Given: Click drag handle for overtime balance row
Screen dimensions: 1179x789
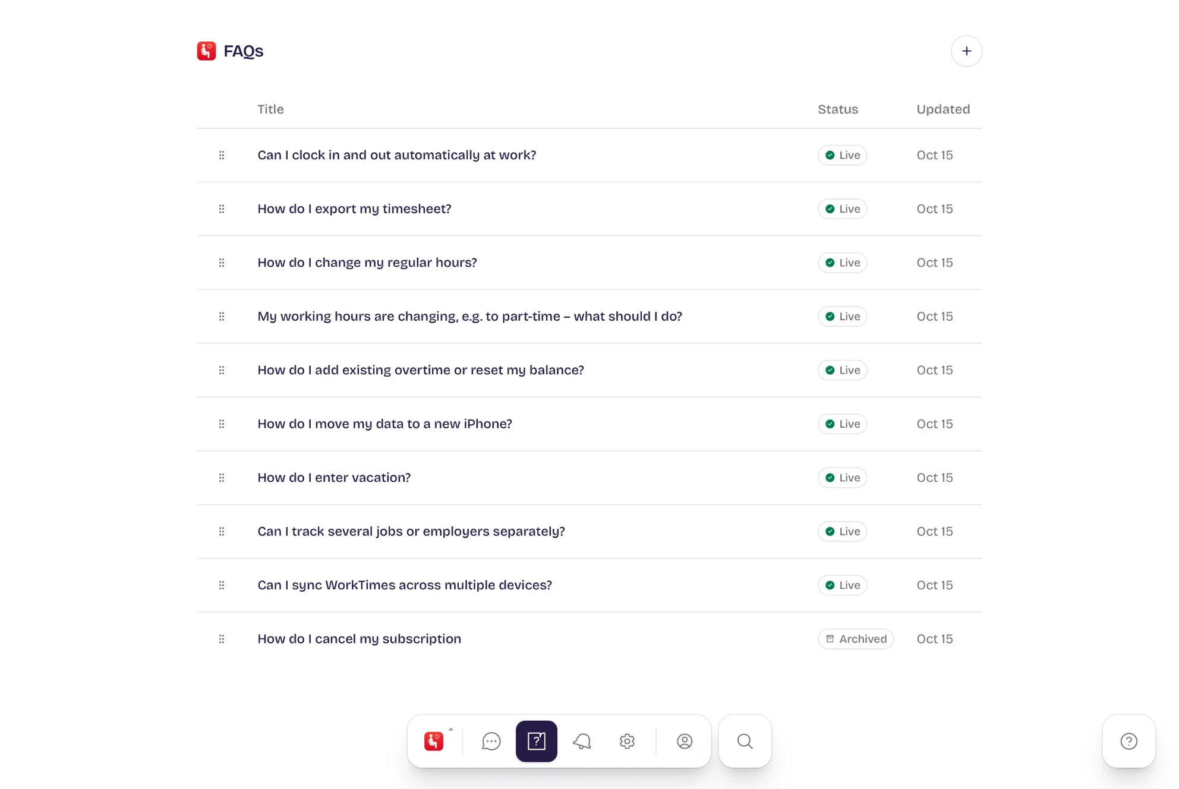Looking at the screenshot, I should (222, 370).
